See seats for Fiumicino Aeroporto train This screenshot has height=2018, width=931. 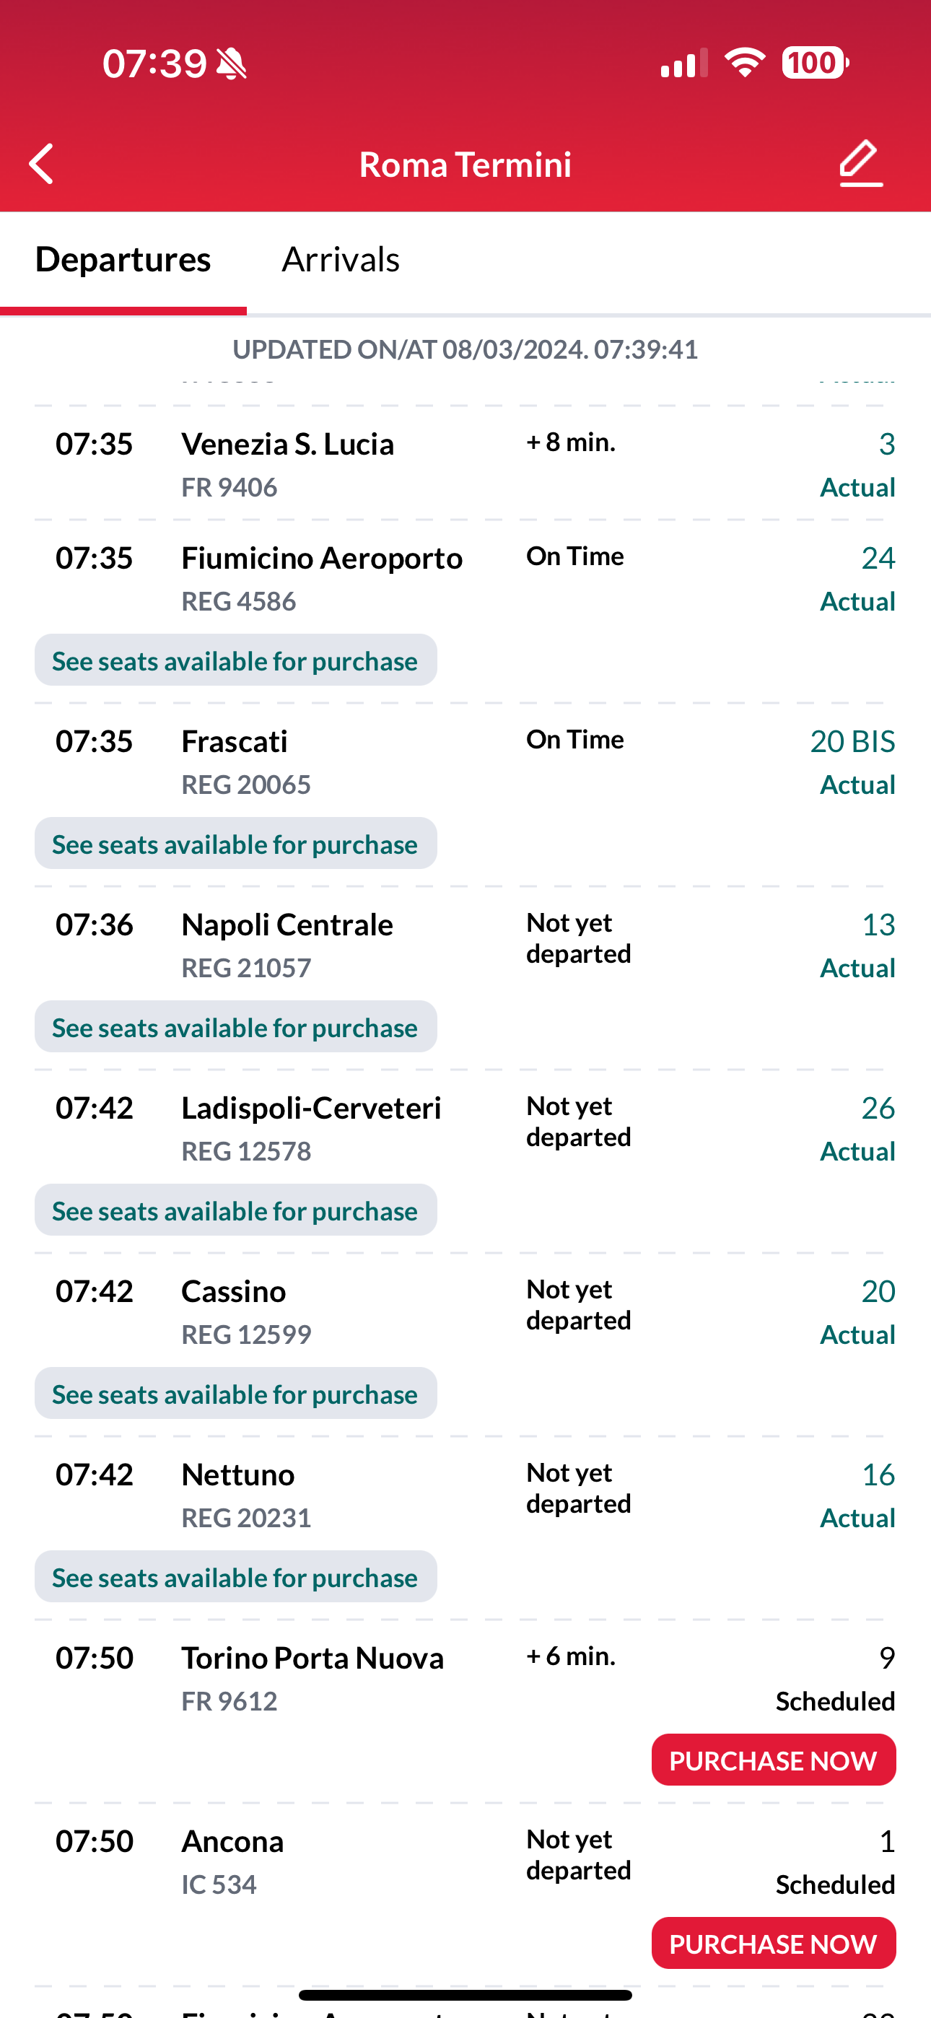click(x=235, y=660)
